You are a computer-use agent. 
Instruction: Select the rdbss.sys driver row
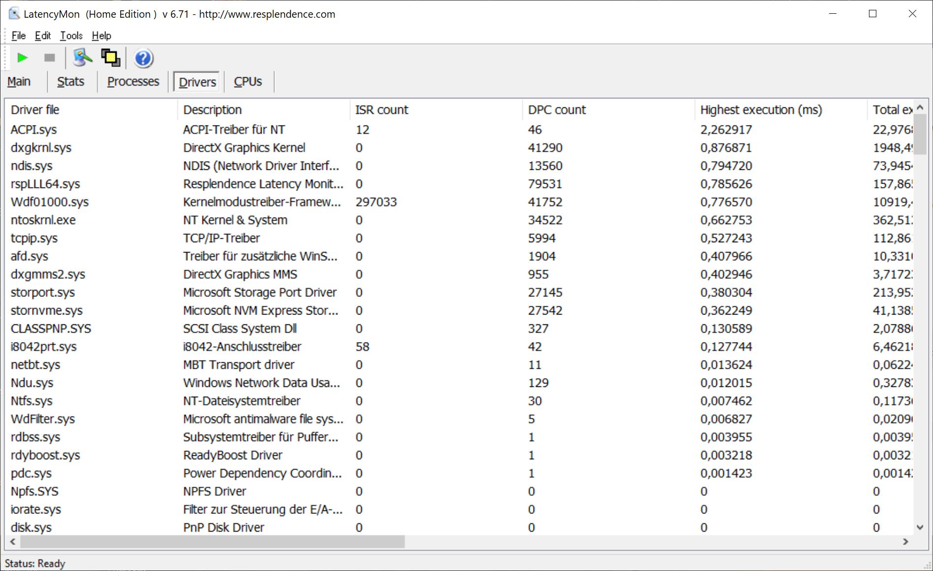(x=459, y=437)
